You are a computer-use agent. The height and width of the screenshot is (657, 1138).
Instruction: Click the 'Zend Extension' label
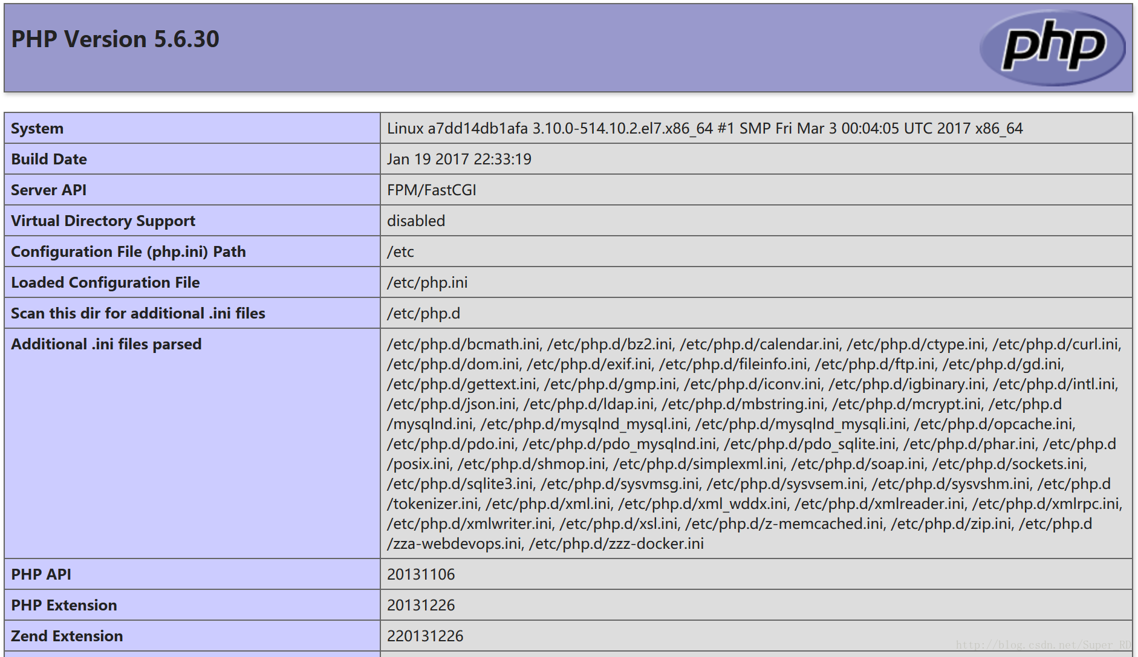click(x=67, y=636)
